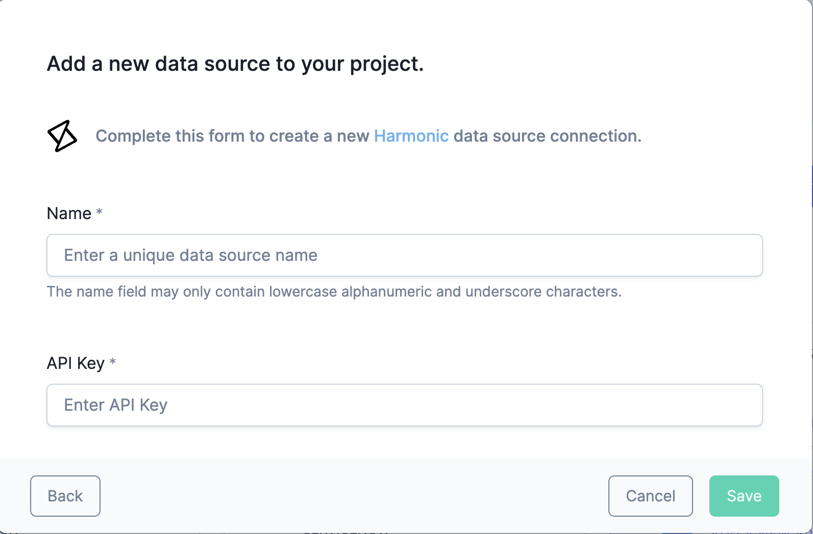Click the lowercase alphanumeric name hint text
Screen dimensions: 813x534
[334, 291]
